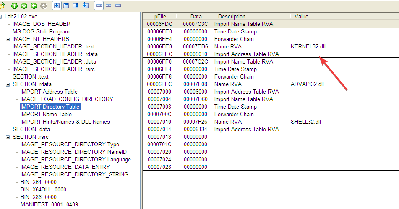Open IMAGE_RESOURCE_DIRECTORY NameID
Screen dimensions: 399x209
tap(73, 152)
